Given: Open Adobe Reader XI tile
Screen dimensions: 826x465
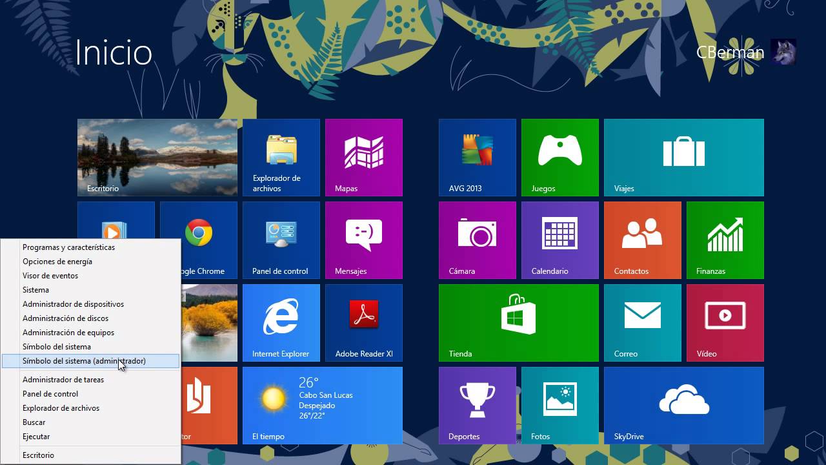Looking at the screenshot, I should [x=364, y=323].
